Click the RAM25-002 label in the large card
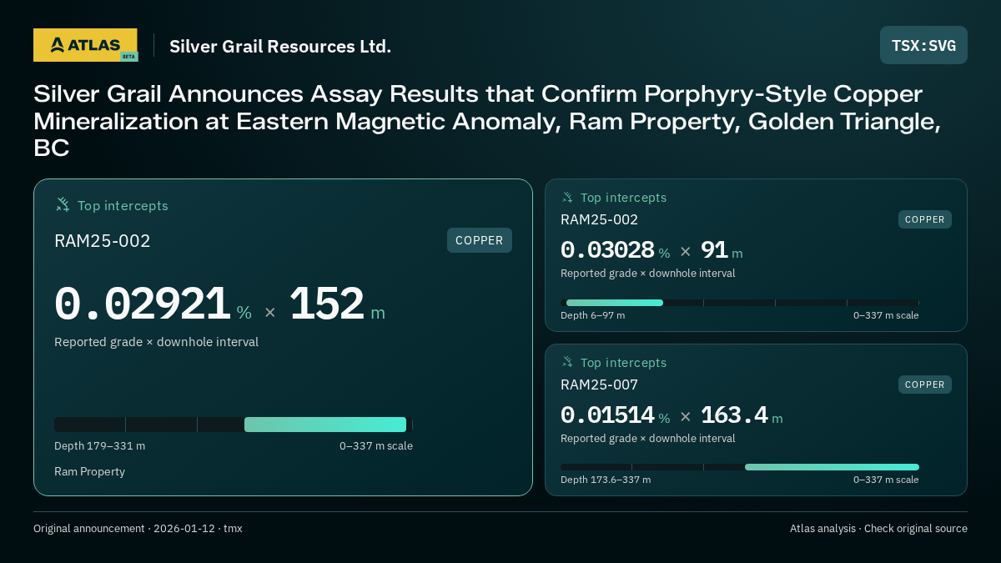1001x563 pixels. (x=103, y=241)
